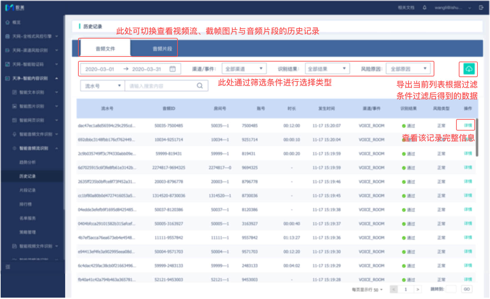The height and width of the screenshot is (299, 490).
Task: Click the table's vertical scrollbar
Action: 477,137
